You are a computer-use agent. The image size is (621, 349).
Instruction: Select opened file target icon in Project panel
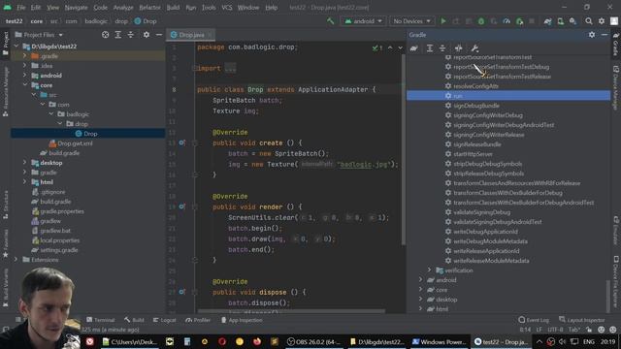point(106,35)
